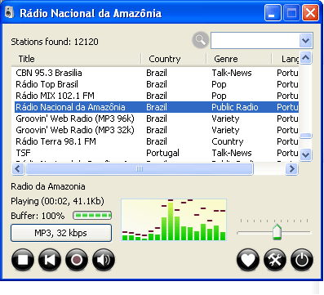The image size is (324, 295).
Task: Select Groovin' Web Radio (MP3 96k)
Action: click(x=157, y=118)
